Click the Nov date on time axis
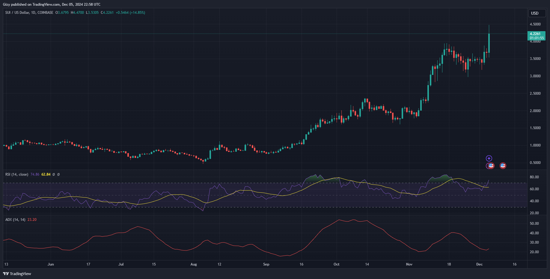Viewport: 550px width, 279px height. tap(409, 264)
